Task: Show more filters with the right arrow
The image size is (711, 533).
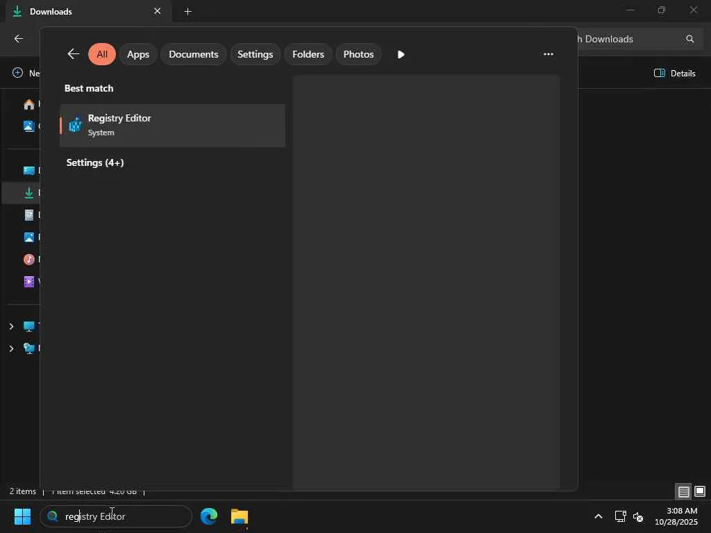Action: 401,54
